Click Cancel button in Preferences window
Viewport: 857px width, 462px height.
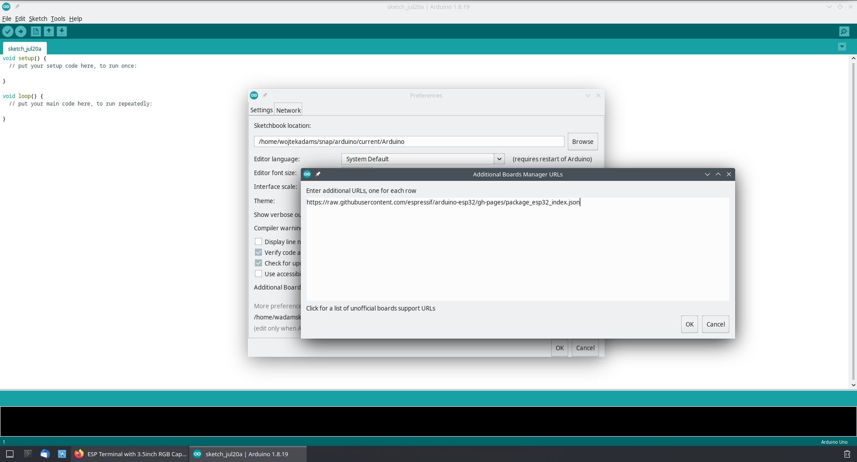(585, 348)
